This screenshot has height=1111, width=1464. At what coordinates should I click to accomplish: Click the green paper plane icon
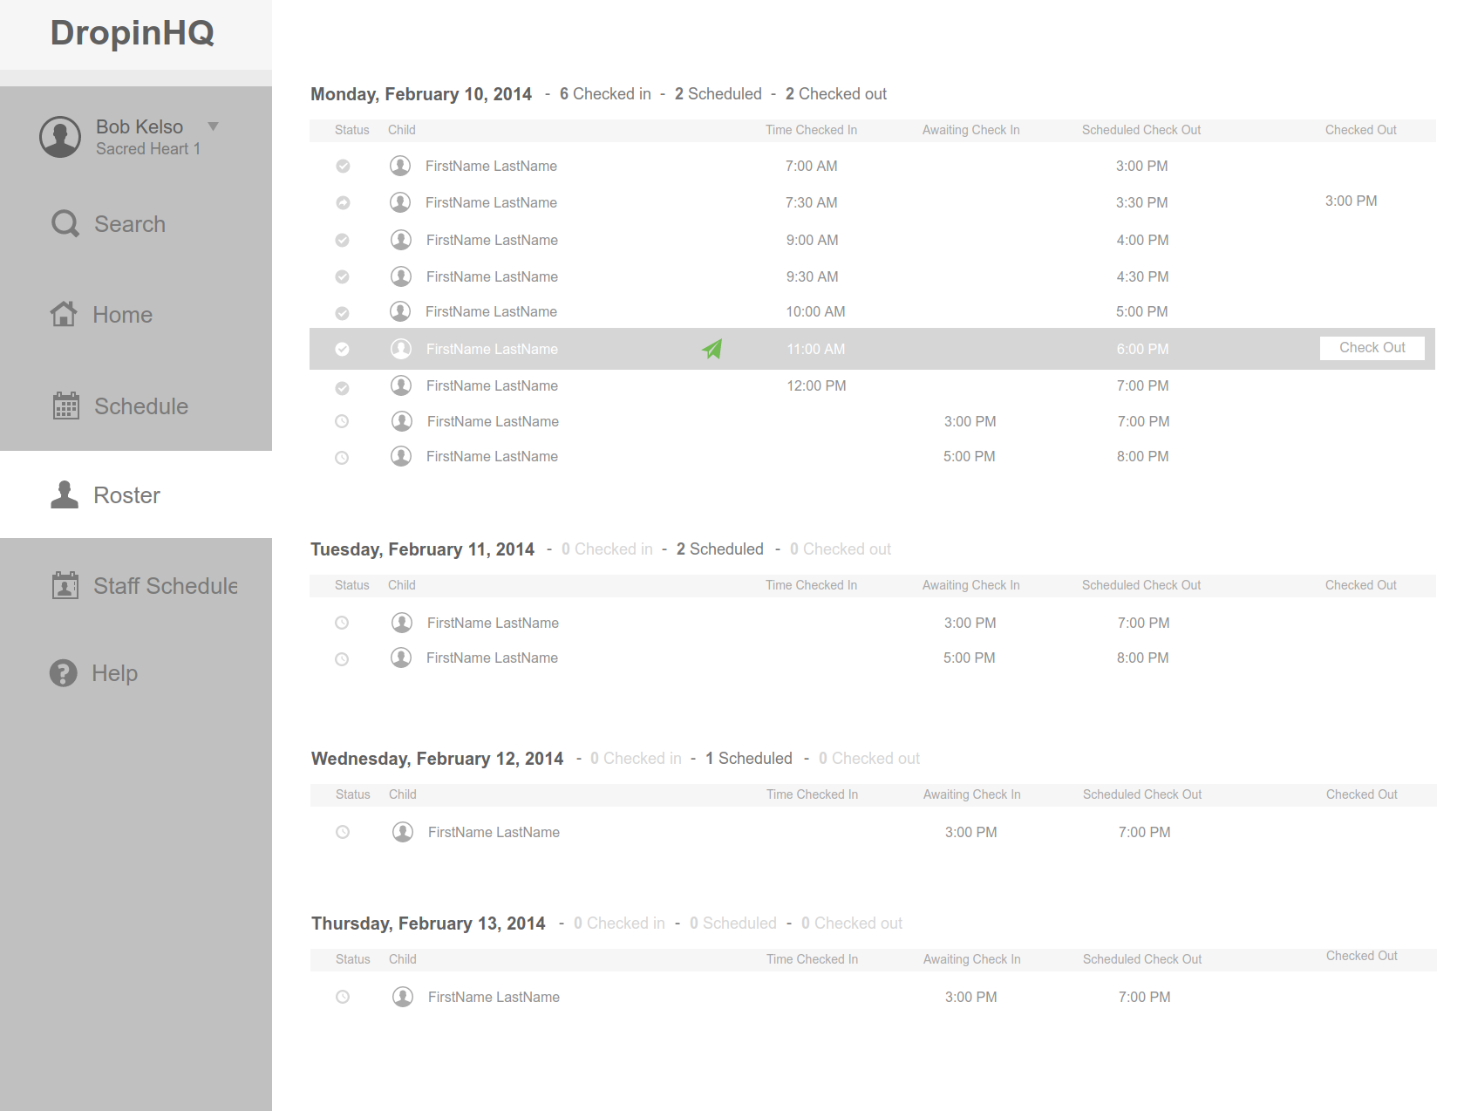712,349
